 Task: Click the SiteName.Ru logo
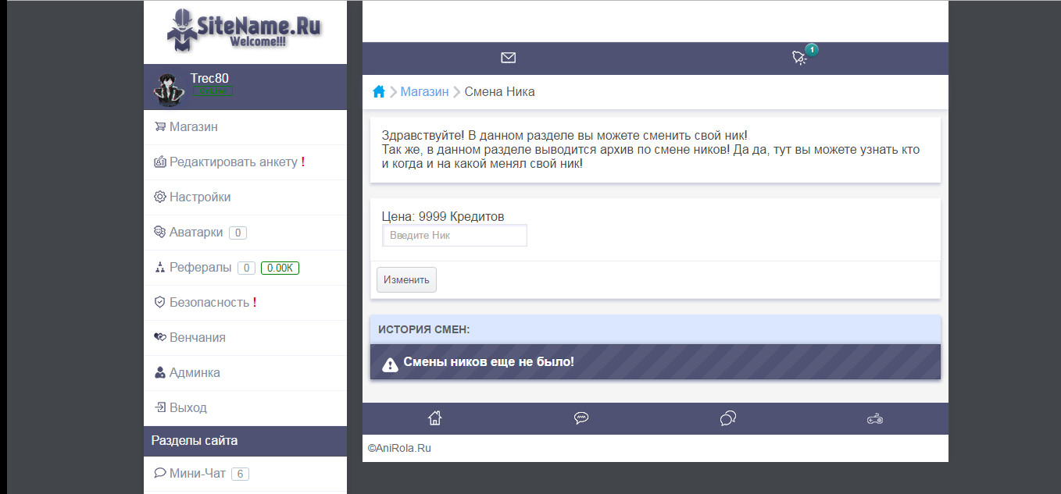tap(245, 30)
